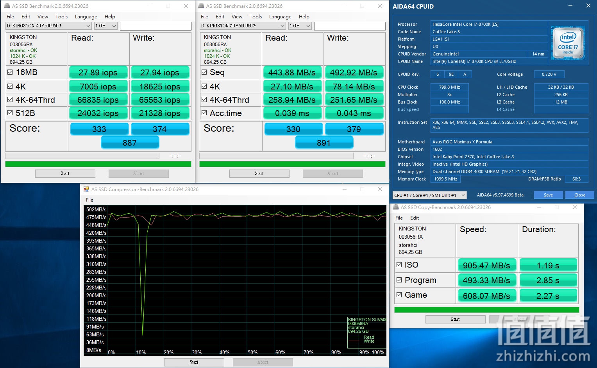Screen dimensions: 597x368
Task: Uncheck the 16MB test checkbox
Action: point(10,72)
